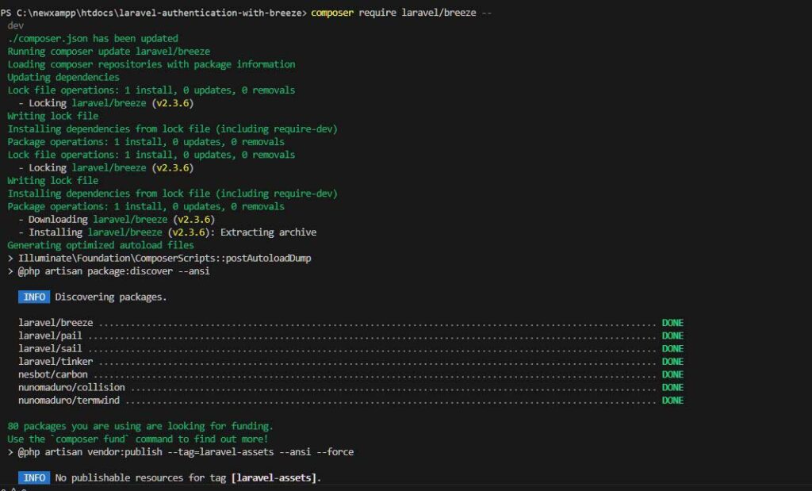The image size is (812, 491).
Task: Click the 'composer require laravel/breeze --' command text
Action: [x=401, y=13]
